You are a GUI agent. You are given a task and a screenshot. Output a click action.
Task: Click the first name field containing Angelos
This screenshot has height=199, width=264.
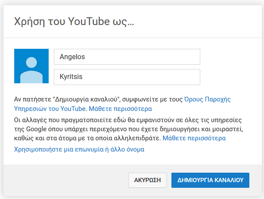[127, 57]
